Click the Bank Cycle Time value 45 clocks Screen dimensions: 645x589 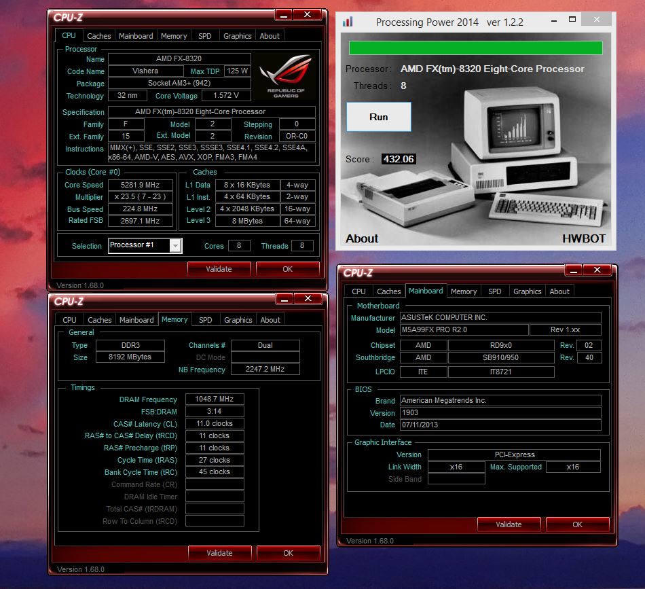215,471
